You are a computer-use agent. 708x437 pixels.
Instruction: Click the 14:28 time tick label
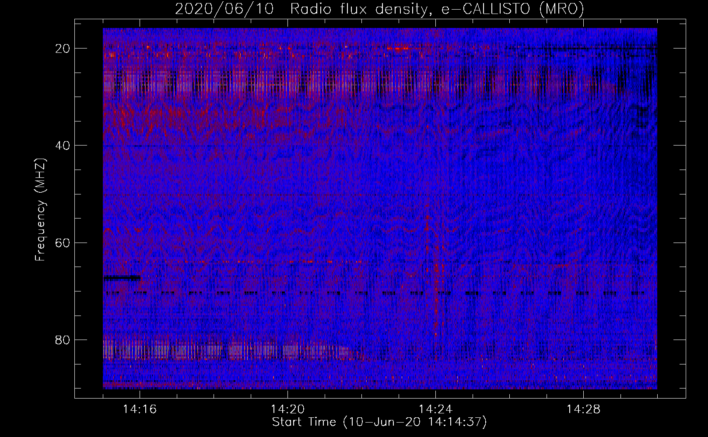[x=583, y=409]
